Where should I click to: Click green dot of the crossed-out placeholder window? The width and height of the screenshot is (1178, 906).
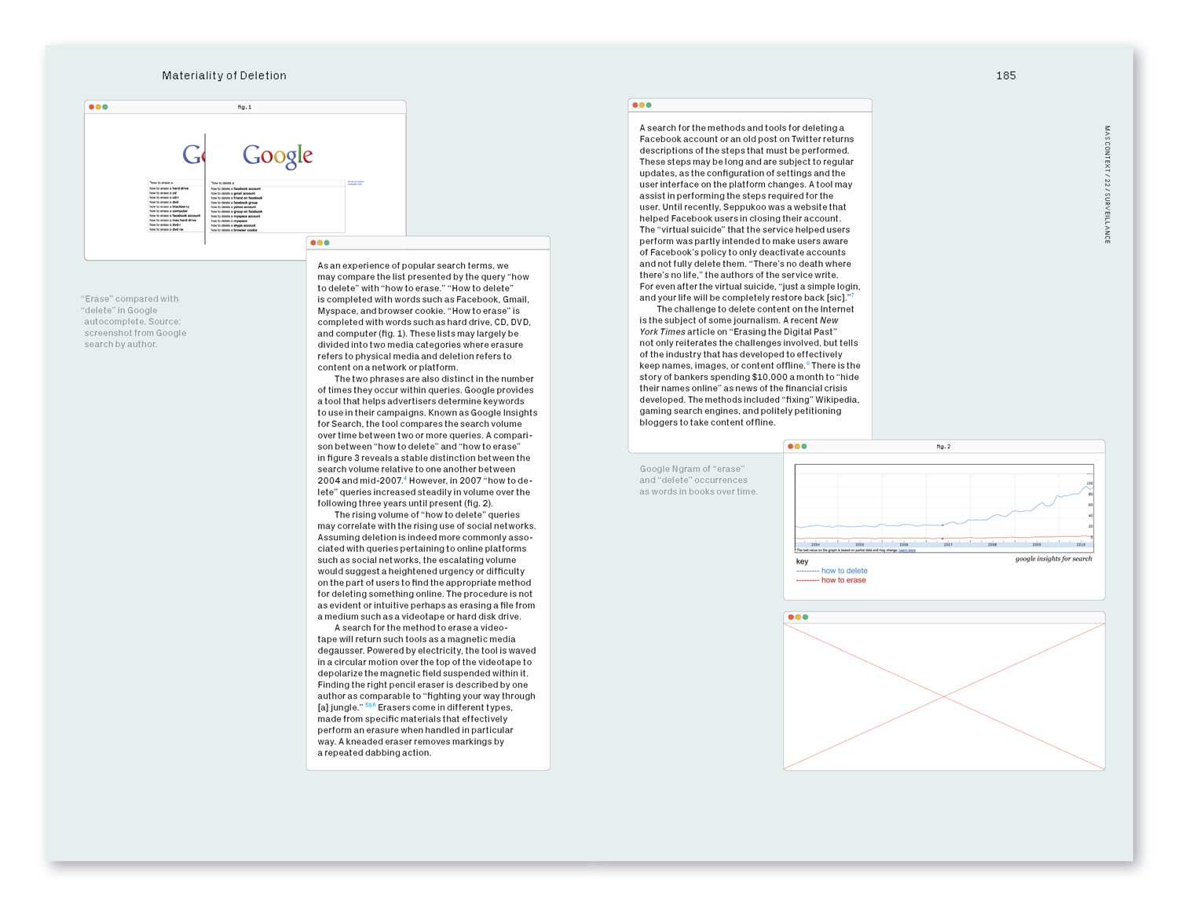tap(805, 617)
